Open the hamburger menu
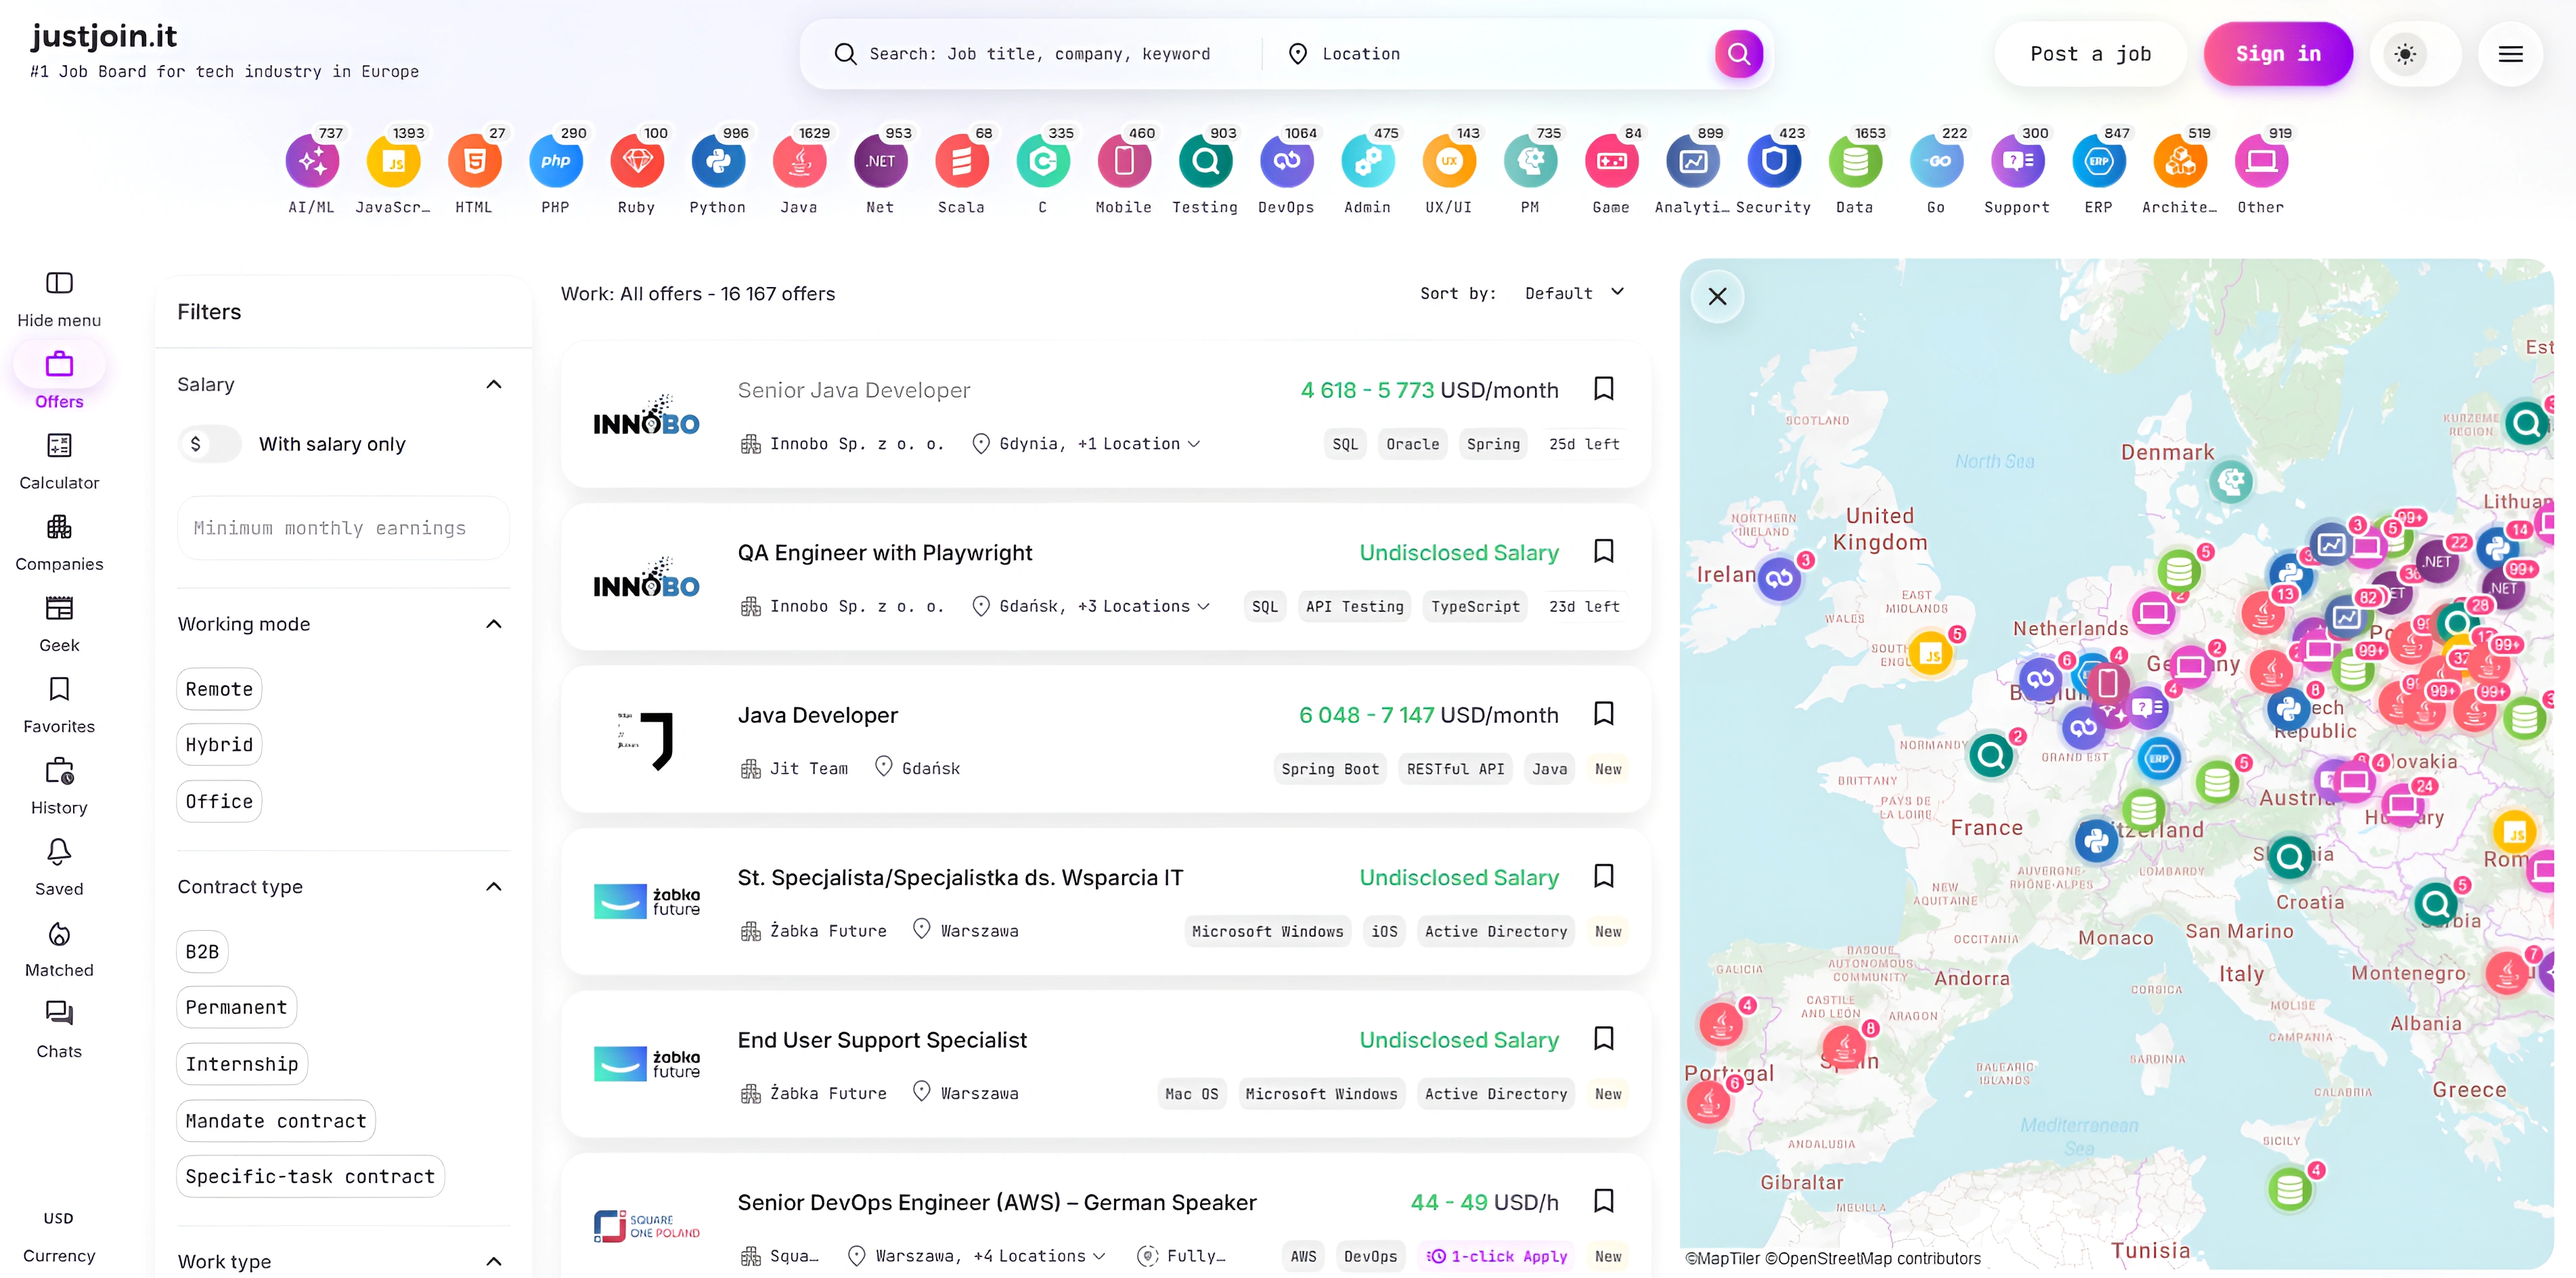Screen dimensions: 2576x1278 point(2510,54)
